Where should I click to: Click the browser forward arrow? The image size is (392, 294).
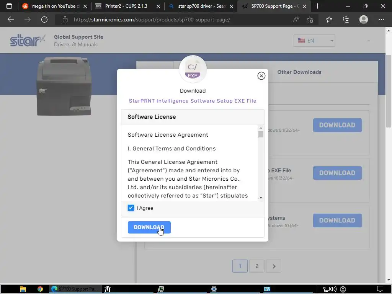tap(28, 20)
